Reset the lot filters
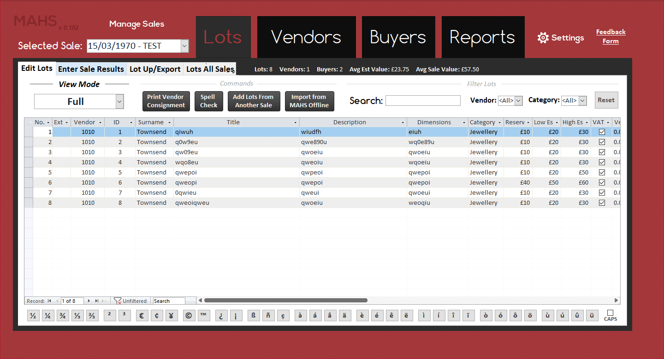The width and height of the screenshot is (664, 359). pos(606,100)
